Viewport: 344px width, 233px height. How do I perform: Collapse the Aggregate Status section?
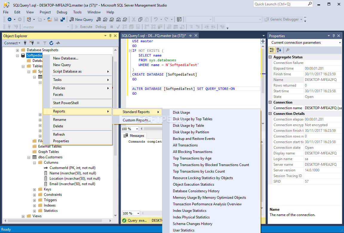coord(270,57)
